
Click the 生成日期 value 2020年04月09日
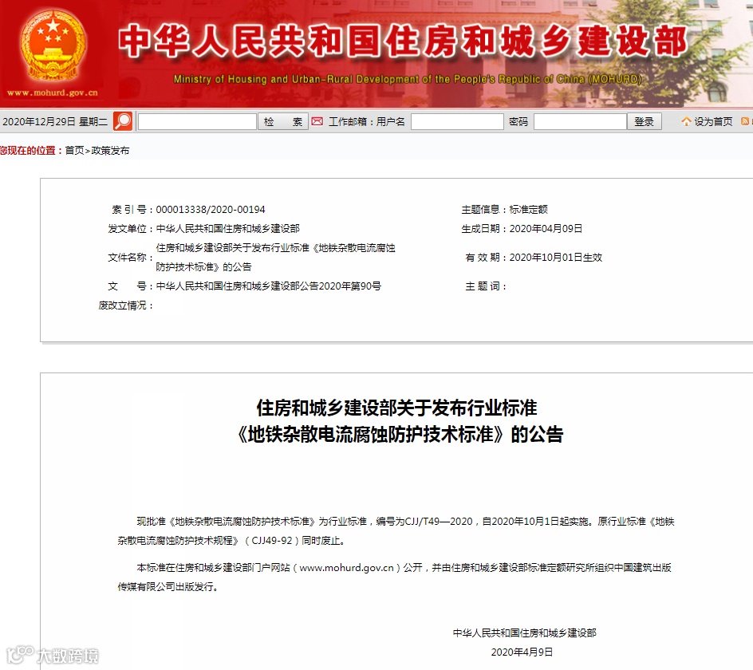click(546, 229)
